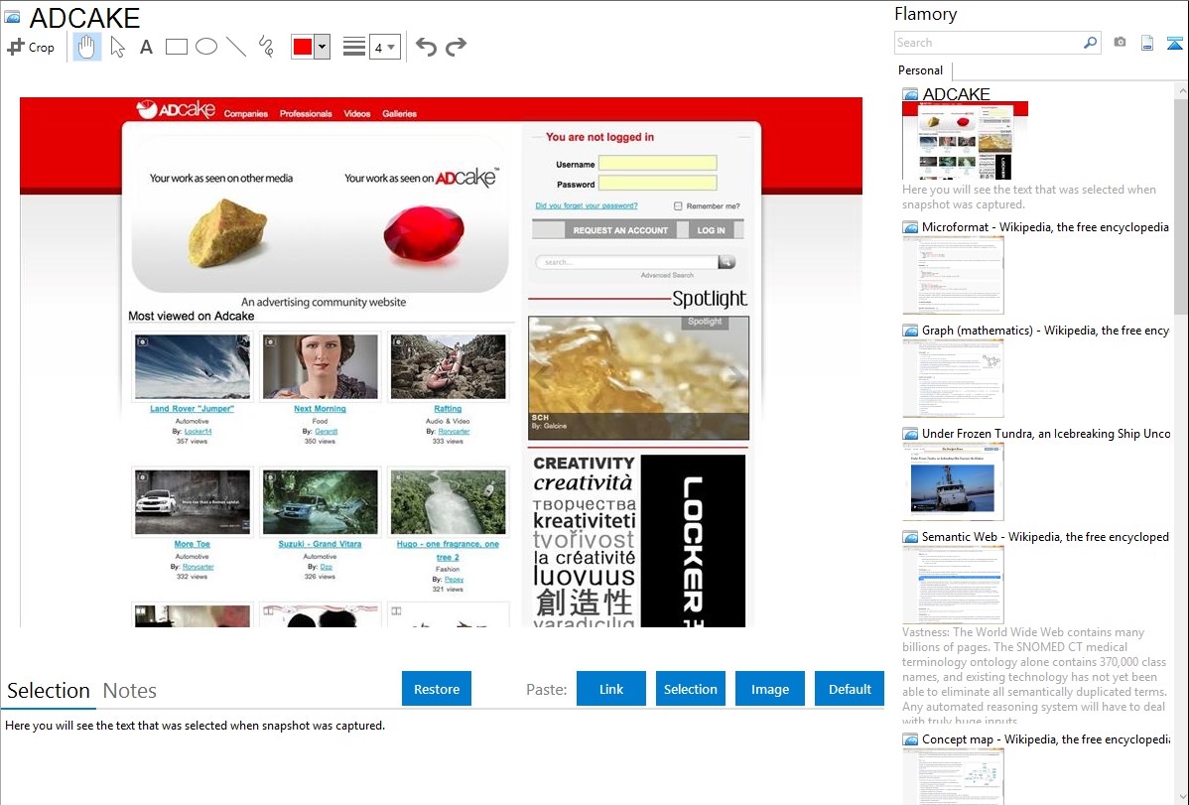Open the line width 4 dropdown

(x=384, y=47)
